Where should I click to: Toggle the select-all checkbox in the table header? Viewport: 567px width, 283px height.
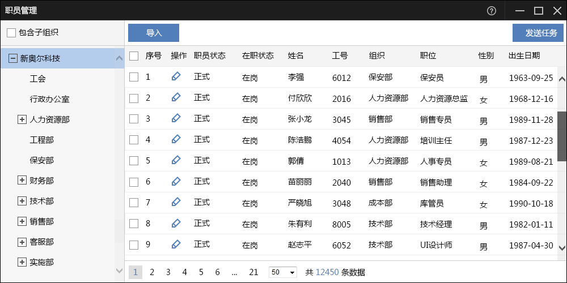coord(134,56)
